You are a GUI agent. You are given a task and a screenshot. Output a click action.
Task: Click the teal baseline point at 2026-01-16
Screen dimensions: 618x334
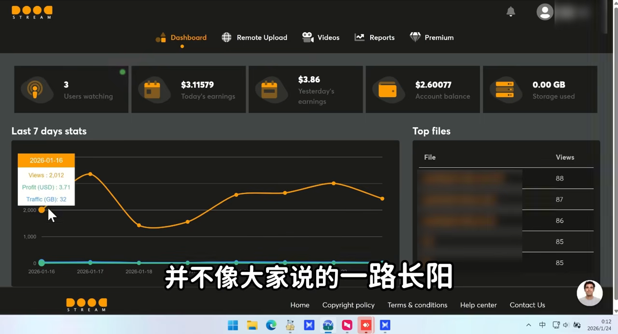tap(42, 263)
